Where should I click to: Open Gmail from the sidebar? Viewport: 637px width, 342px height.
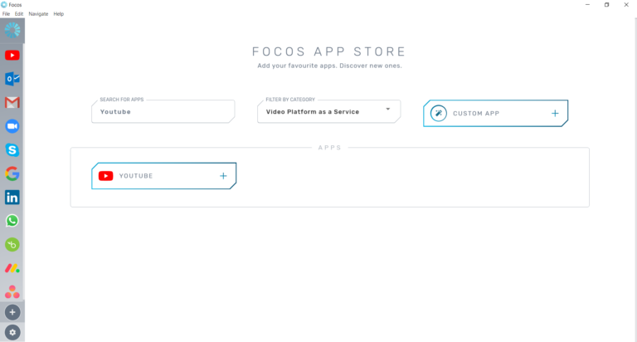(12, 102)
